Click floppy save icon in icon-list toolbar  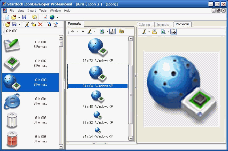coord(14,24)
